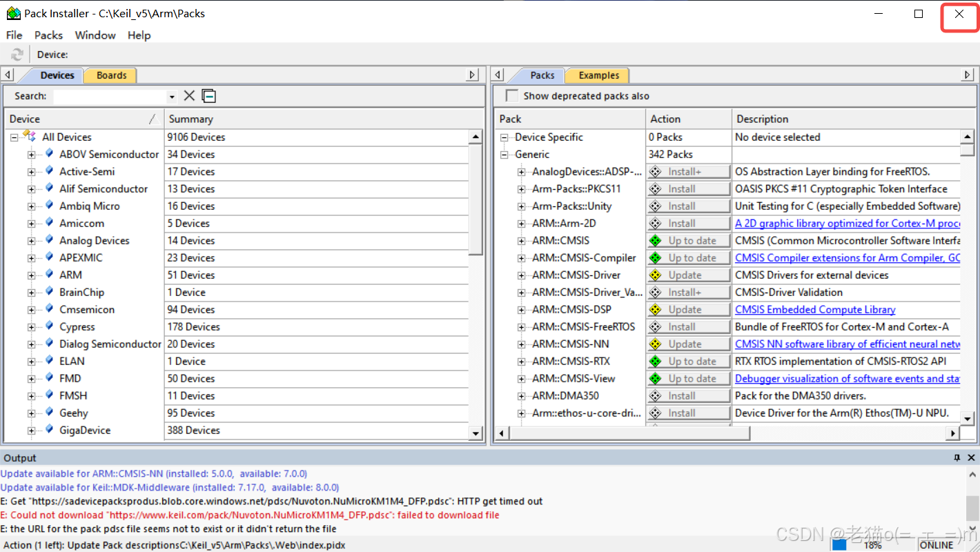Sort by the Device column header
Image resolution: width=980 pixels, height=552 pixels.
tap(84, 119)
